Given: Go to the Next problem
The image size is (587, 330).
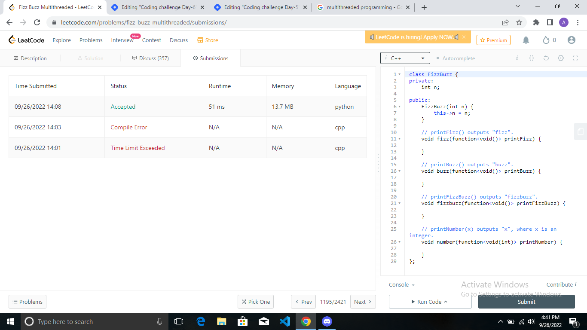Looking at the screenshot, I should point(363,302).
